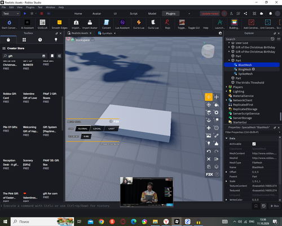Switch to the Avatar ribbon tab
The width and height of the screenshot is (282, 226).
(x=96, y=14)
